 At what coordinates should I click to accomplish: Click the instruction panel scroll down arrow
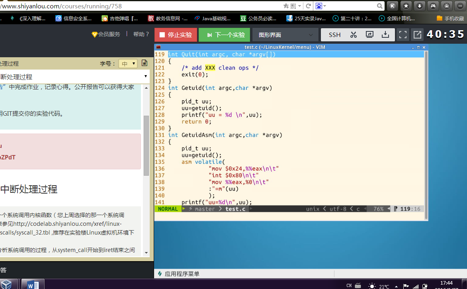pos(146,253)
